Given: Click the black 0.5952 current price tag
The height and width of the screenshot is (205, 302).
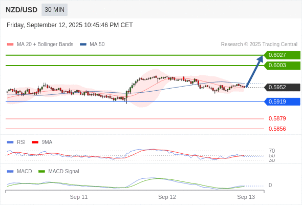Looking at the screenshot, I should coord(282,87).
